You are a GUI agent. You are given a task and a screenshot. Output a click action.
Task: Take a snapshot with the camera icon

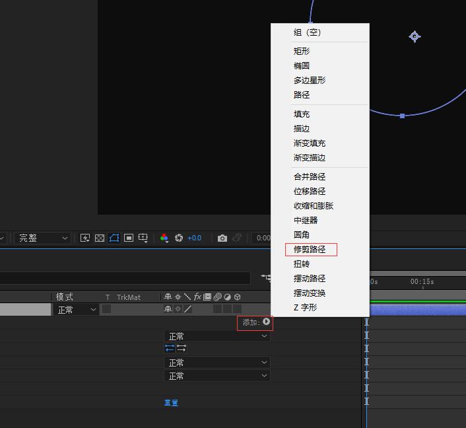point(222,238)
